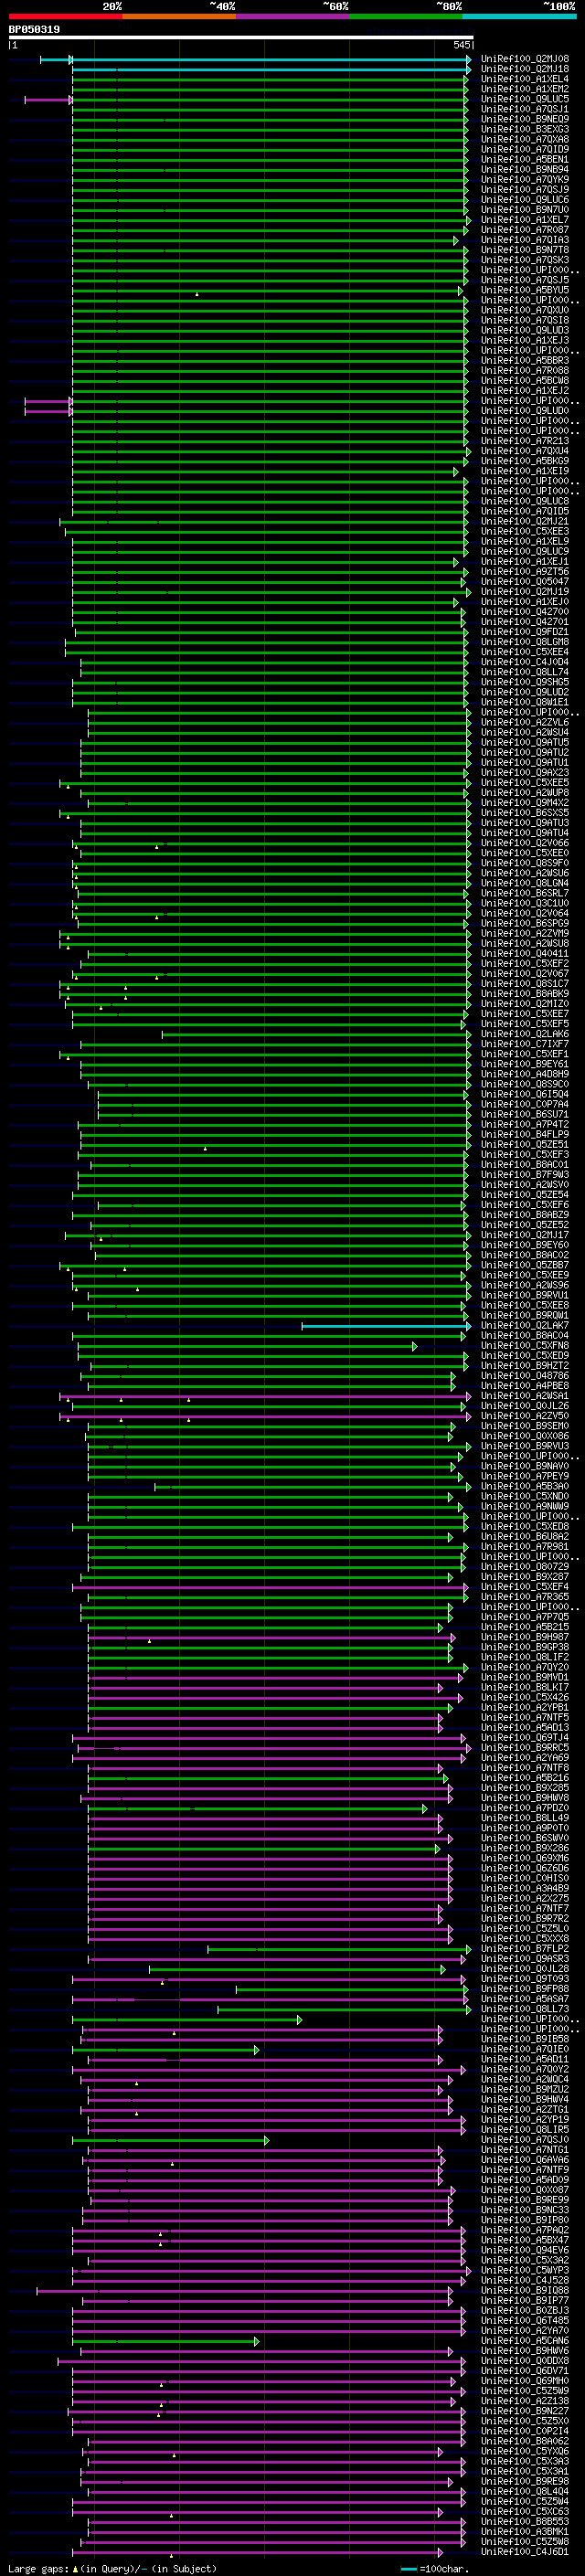Screen dimensions: 585x2576
Task: Click the UniRef100_Q05047 label
Action: pyautogui.click(x=524, y=581)
